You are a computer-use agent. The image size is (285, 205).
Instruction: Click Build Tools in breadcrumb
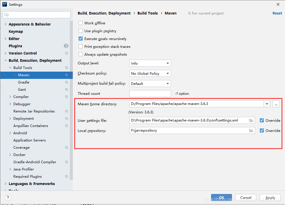coord(148,13)
